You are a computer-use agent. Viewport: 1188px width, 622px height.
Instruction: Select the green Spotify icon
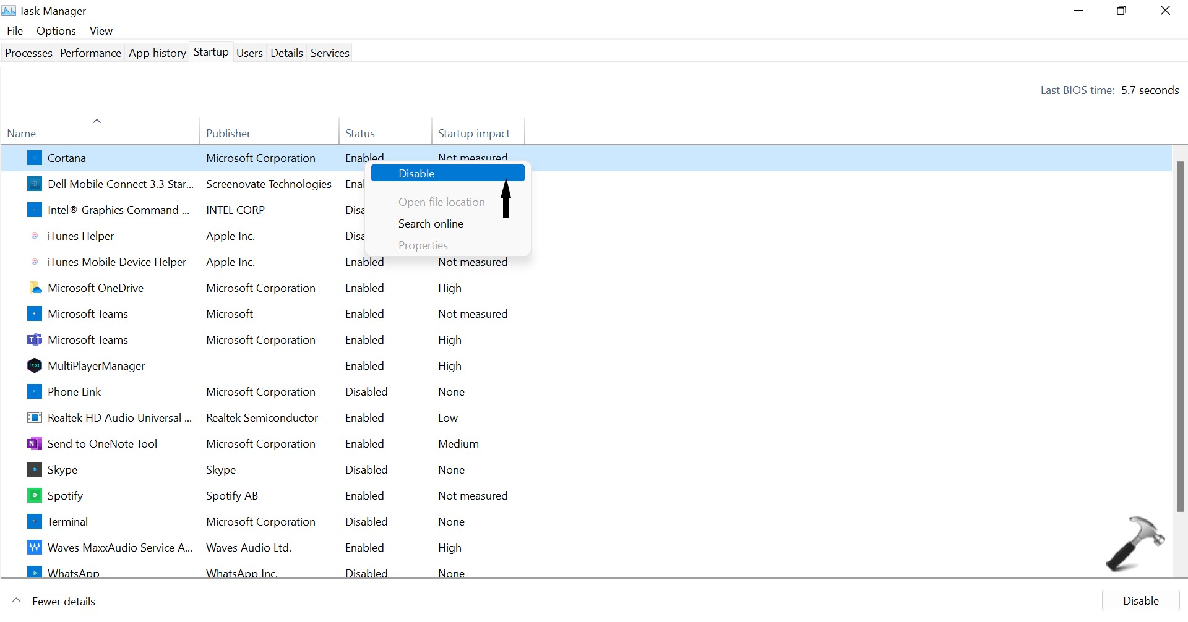[35, 496]
